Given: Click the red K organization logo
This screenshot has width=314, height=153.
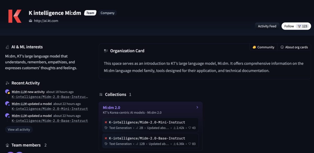Looking at the screenshot, I should click(x=15, y=16).
